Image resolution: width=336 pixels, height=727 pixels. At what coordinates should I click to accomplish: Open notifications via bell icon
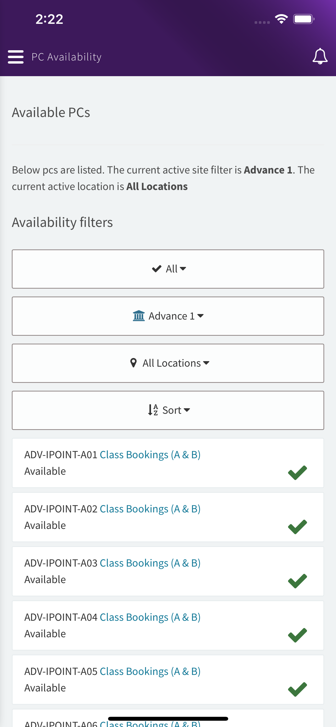tap(320, 56)
